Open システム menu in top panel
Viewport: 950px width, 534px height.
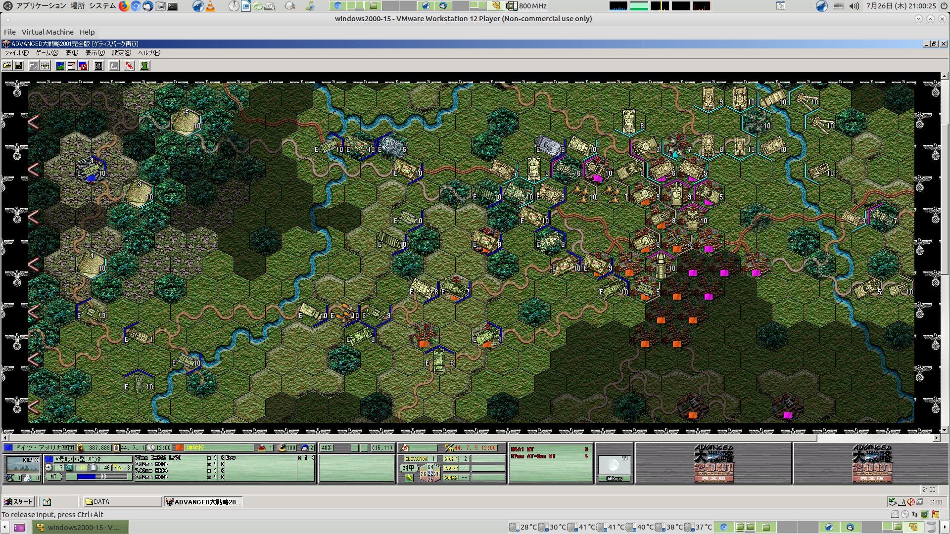tap(102, 6)
